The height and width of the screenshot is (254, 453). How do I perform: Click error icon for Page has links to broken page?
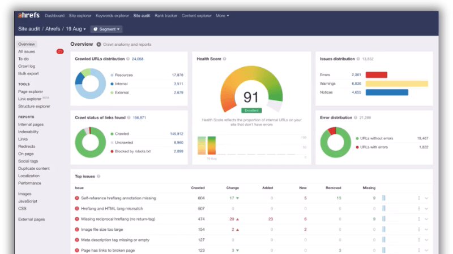77,250
